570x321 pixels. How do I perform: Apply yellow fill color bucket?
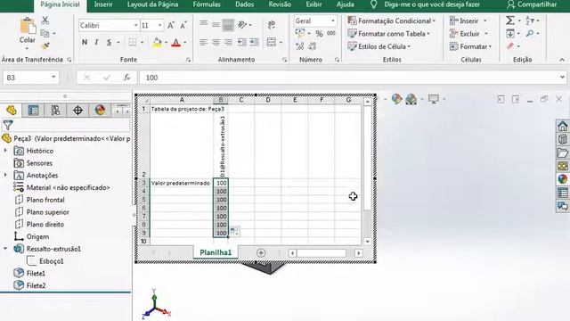click(157, 43)
